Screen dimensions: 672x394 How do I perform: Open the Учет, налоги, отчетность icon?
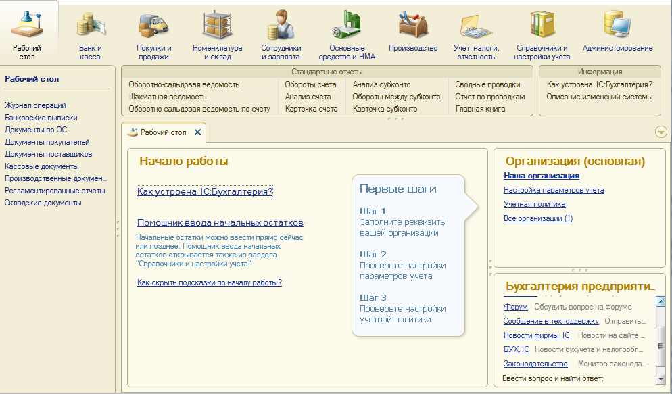point(476,26)
